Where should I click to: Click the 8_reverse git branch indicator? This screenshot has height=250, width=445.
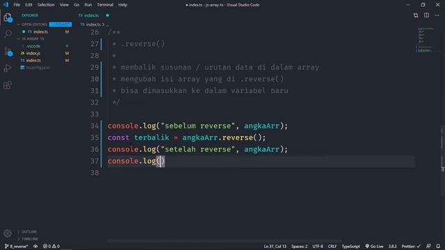point(16,247)
